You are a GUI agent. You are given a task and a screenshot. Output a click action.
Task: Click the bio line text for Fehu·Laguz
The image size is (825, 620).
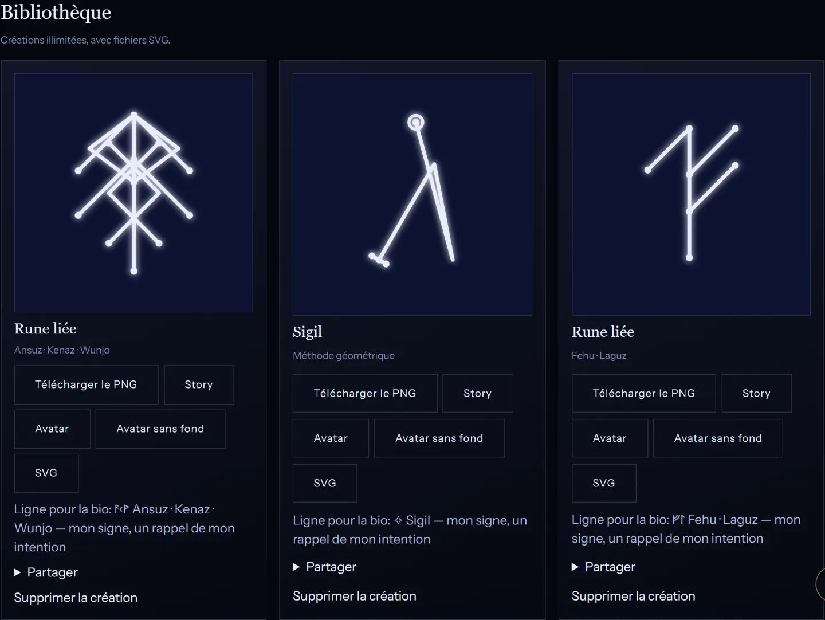click(686, 529)
